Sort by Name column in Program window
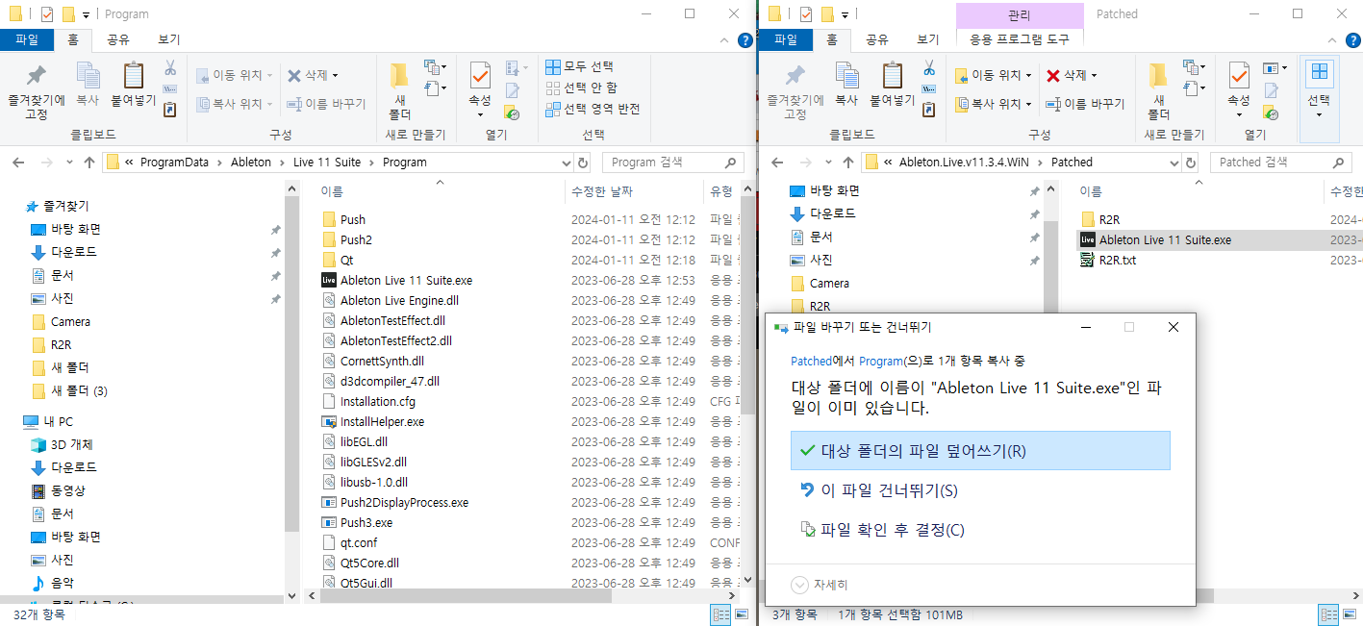1363x626 pixels. click(332, 192)
